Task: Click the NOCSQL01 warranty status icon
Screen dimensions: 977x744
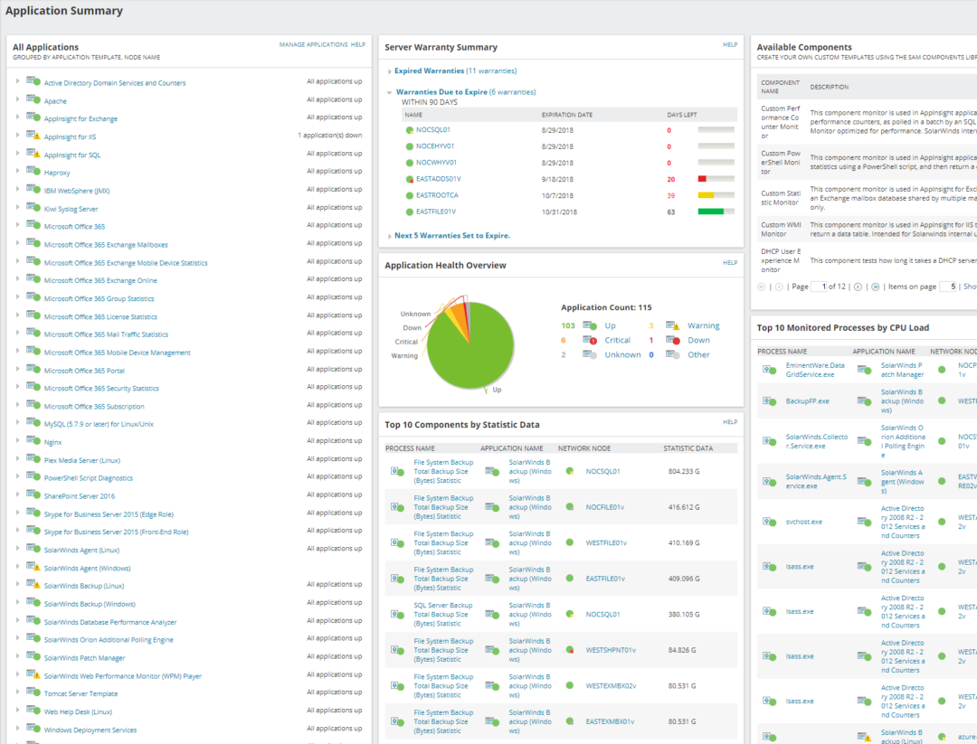Action: pyautogui.click(x=410, y=130)
